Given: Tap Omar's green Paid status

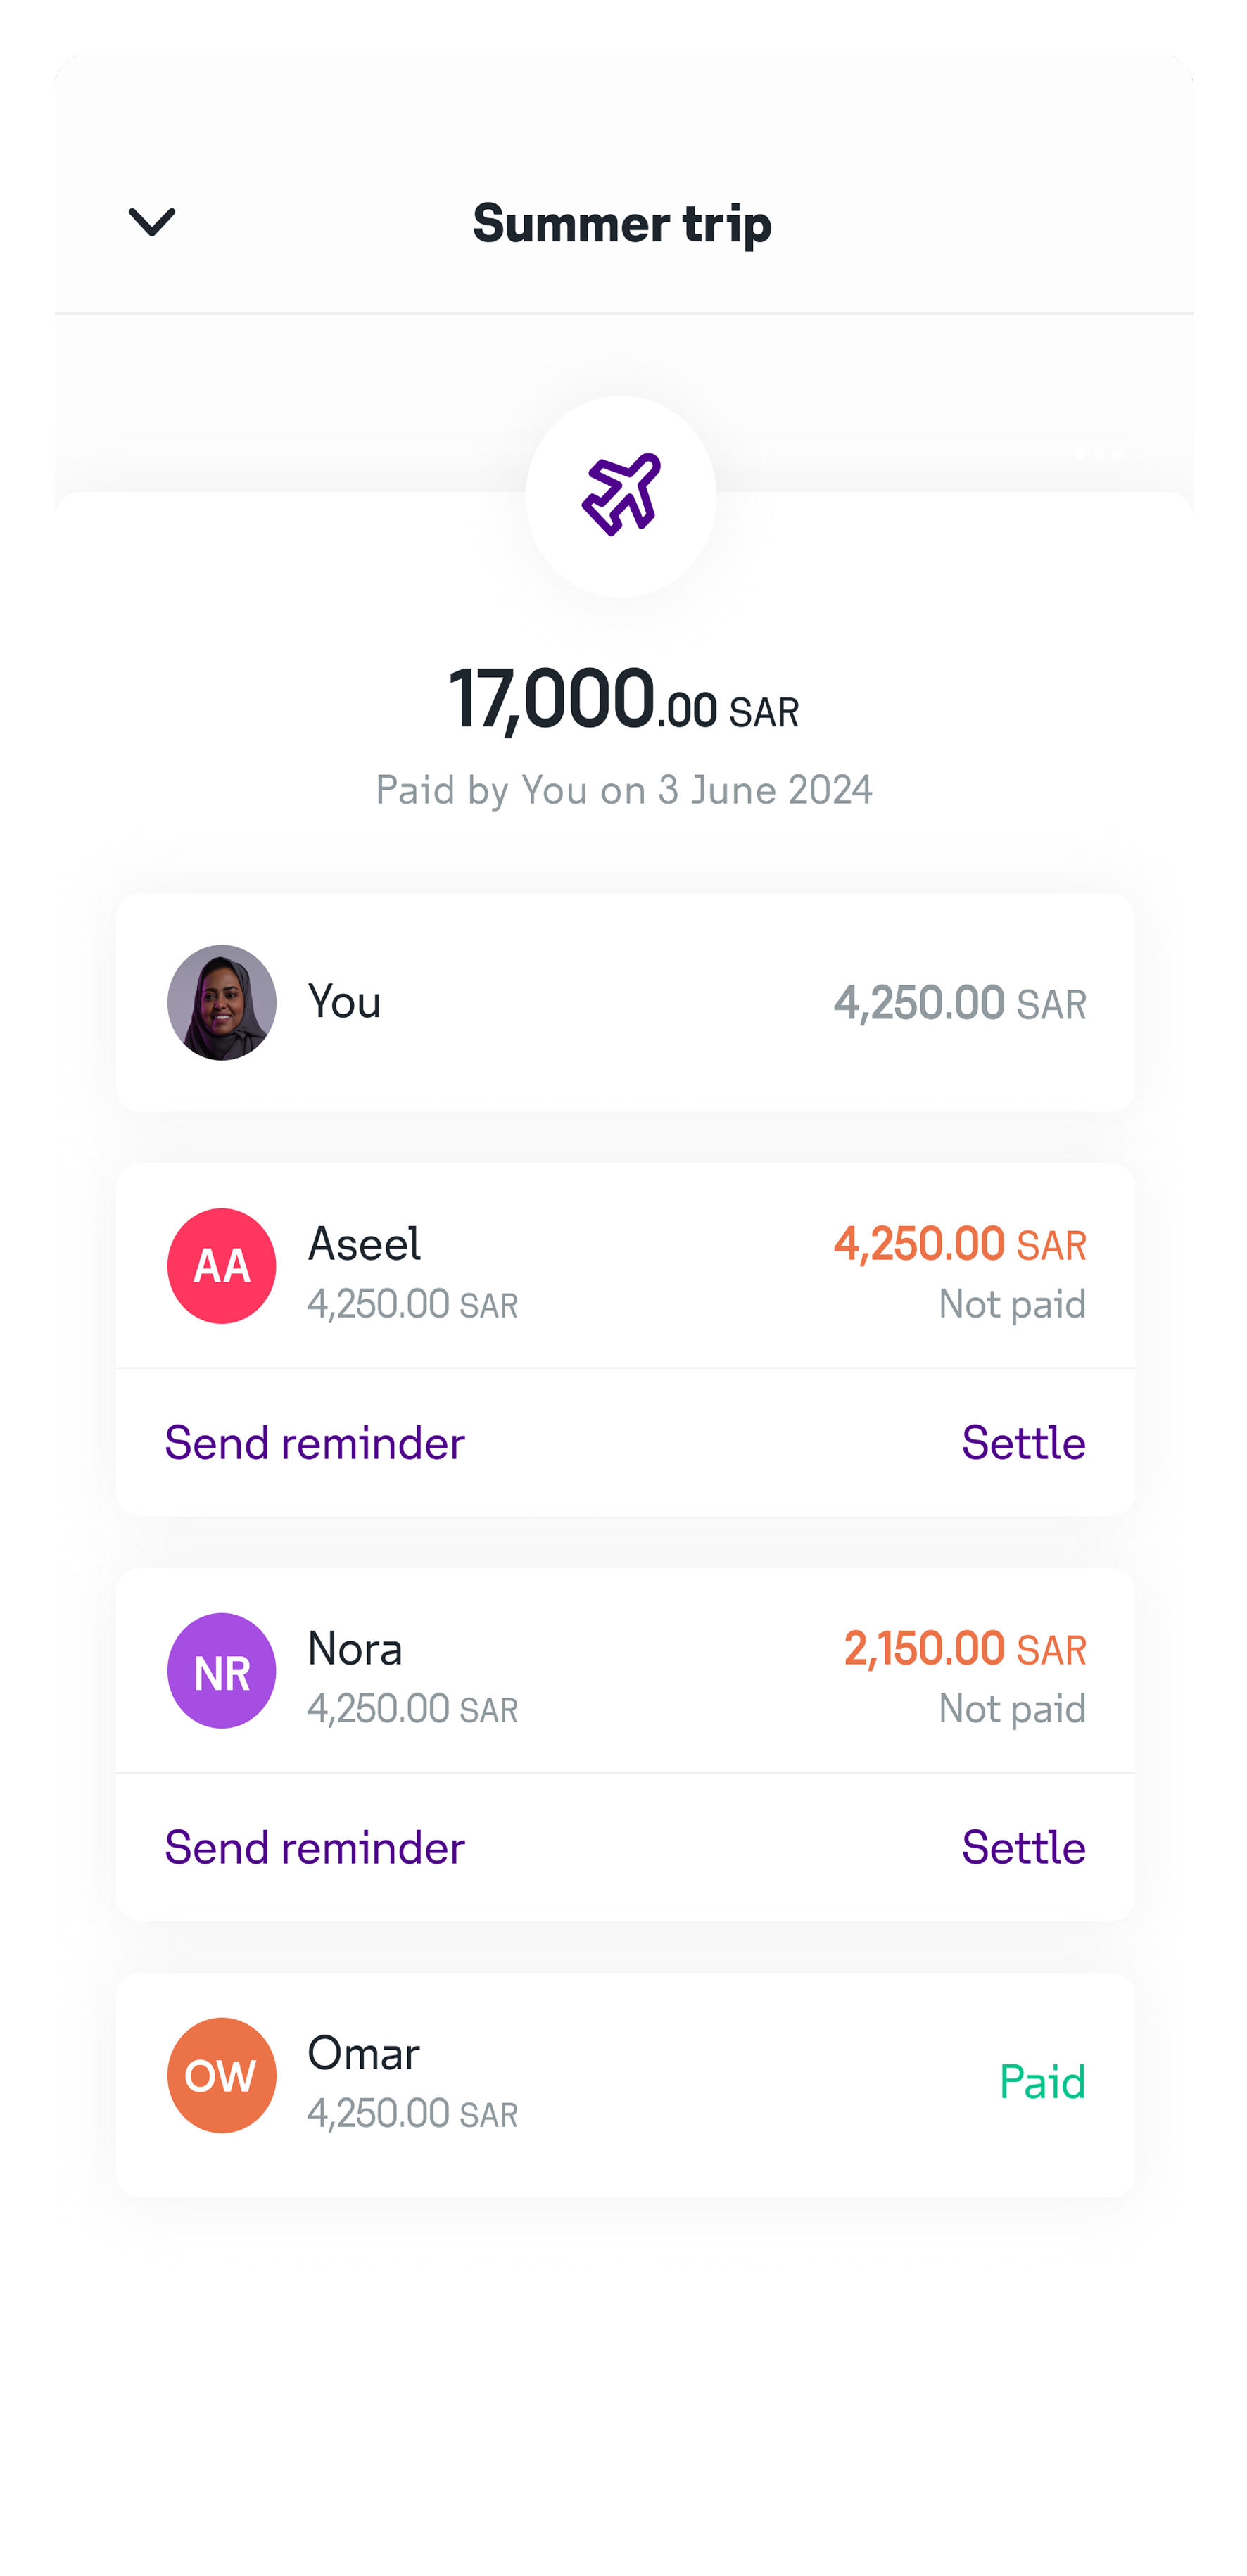Looking at the screenshot, I should (1042, 2082).
